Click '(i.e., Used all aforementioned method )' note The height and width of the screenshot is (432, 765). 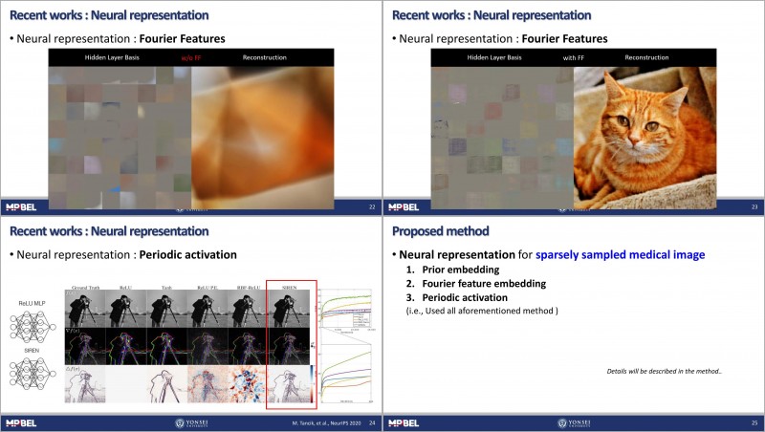point(483,311)
